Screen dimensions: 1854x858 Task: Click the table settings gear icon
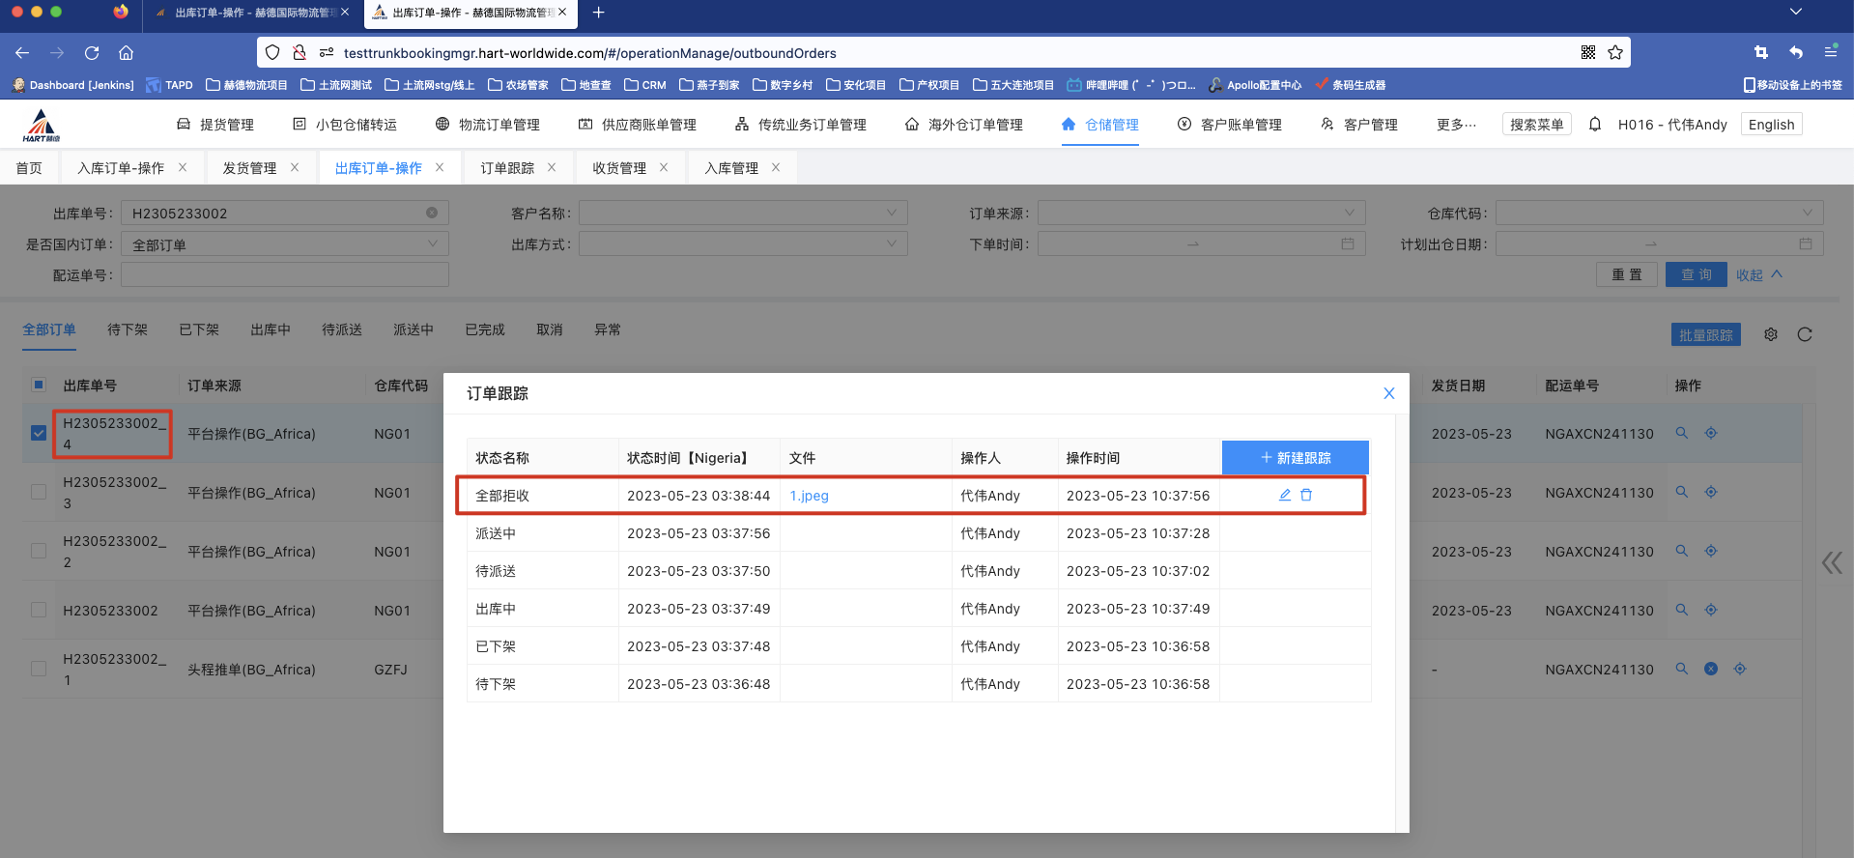coord(1770,334)
